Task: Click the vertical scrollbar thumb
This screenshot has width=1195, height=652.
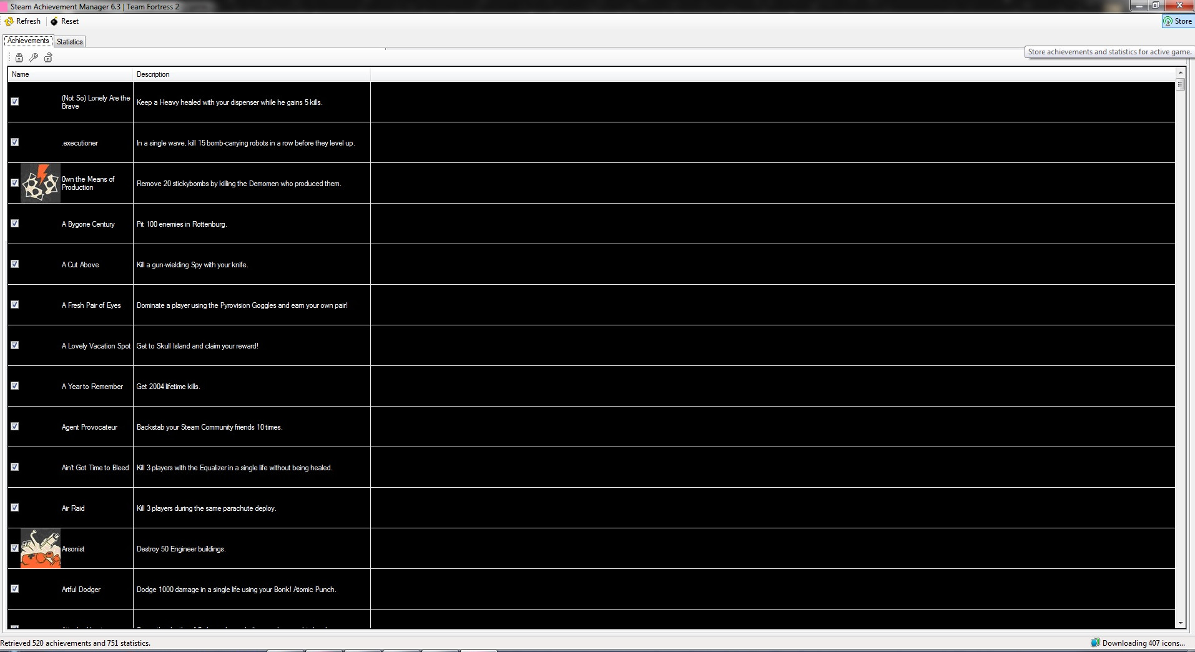Action: coord(1180,84)
